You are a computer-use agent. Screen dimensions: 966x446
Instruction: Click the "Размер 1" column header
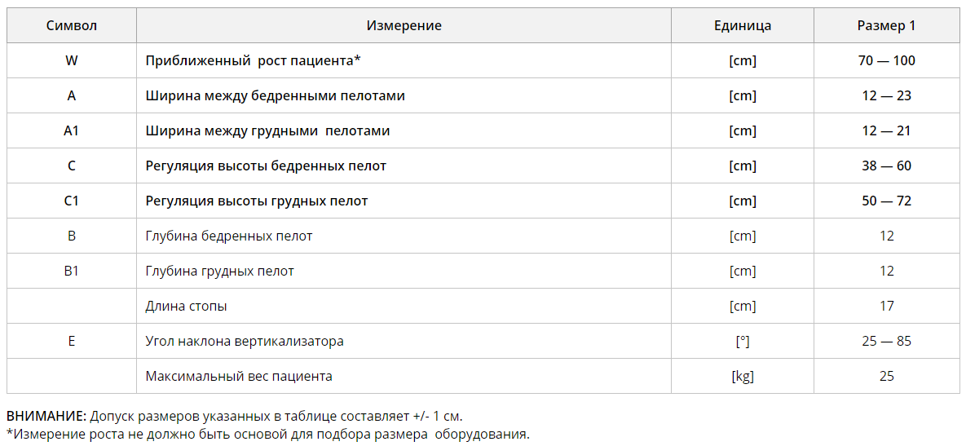(886, 25)
